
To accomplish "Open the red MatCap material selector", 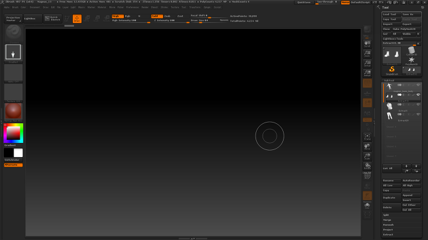I will point(13,112).
